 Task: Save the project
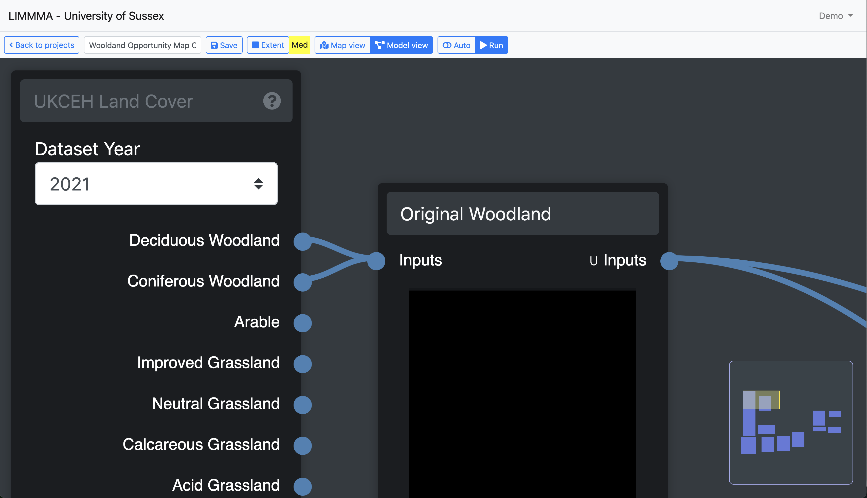click(224, 45)
